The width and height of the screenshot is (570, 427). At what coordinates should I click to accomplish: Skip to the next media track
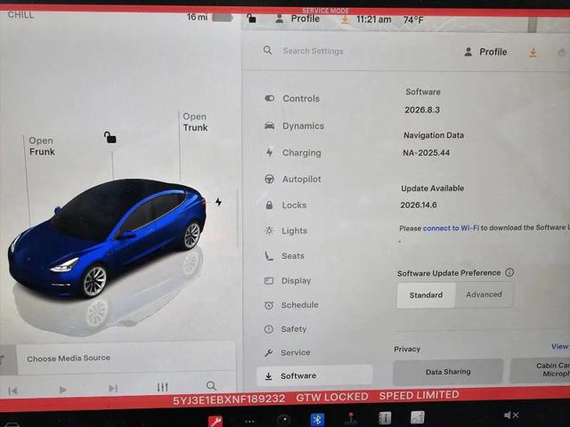click(x=113, y=389)
